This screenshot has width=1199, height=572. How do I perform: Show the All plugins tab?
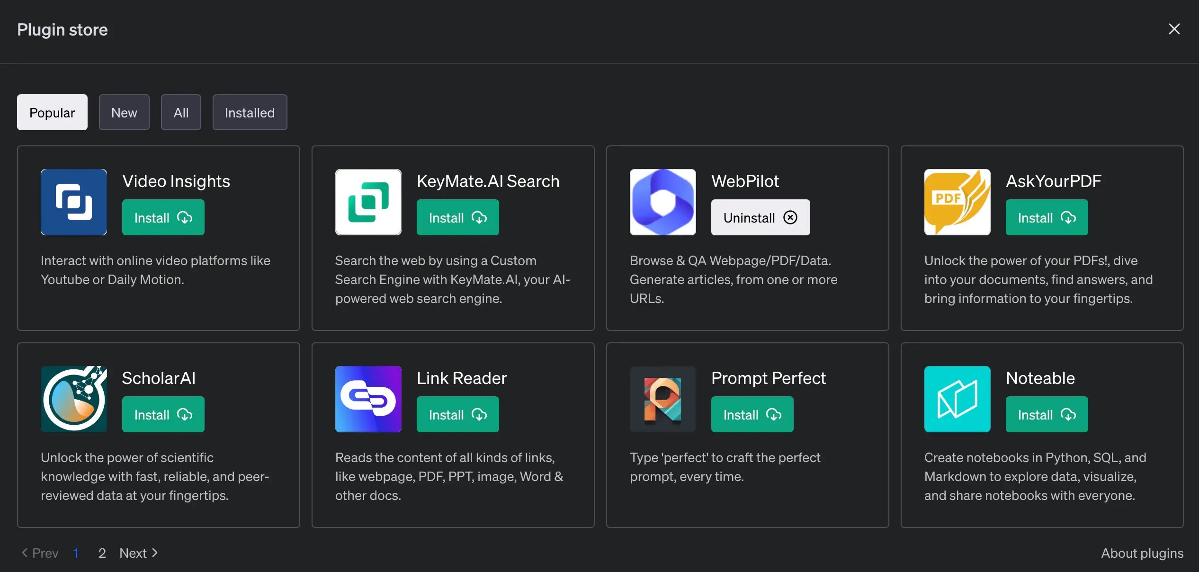[181, 113]
